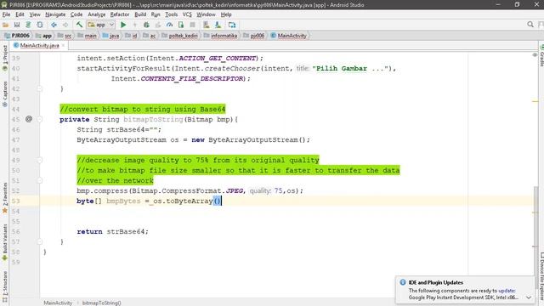Click fold end marker at line 57
This screenshot has width=544, height=306.
tap(40, 241)
